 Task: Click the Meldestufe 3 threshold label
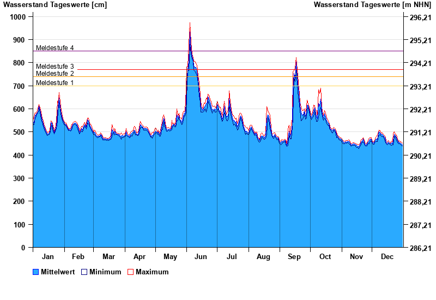(x=55, y=67)
